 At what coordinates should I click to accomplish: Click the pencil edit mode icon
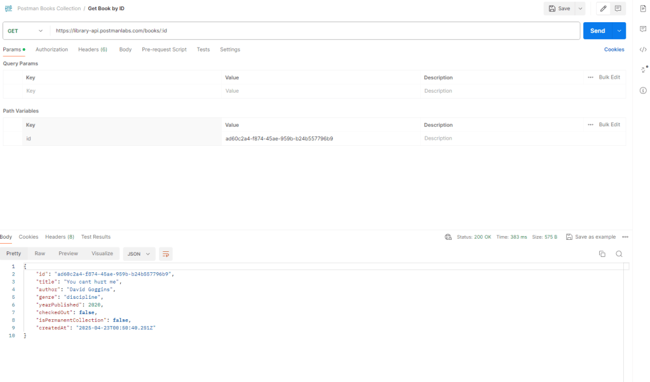click(603, 9)
